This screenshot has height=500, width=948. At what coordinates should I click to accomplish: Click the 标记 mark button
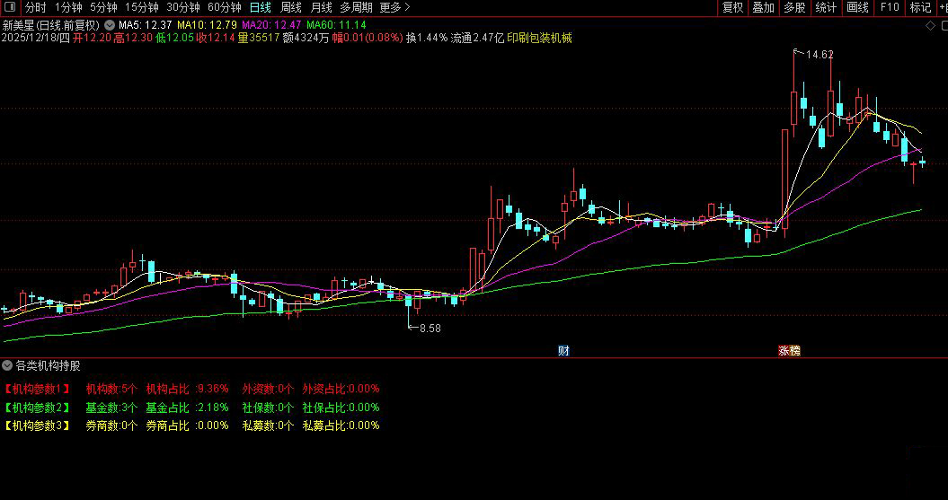click(920, 7)
